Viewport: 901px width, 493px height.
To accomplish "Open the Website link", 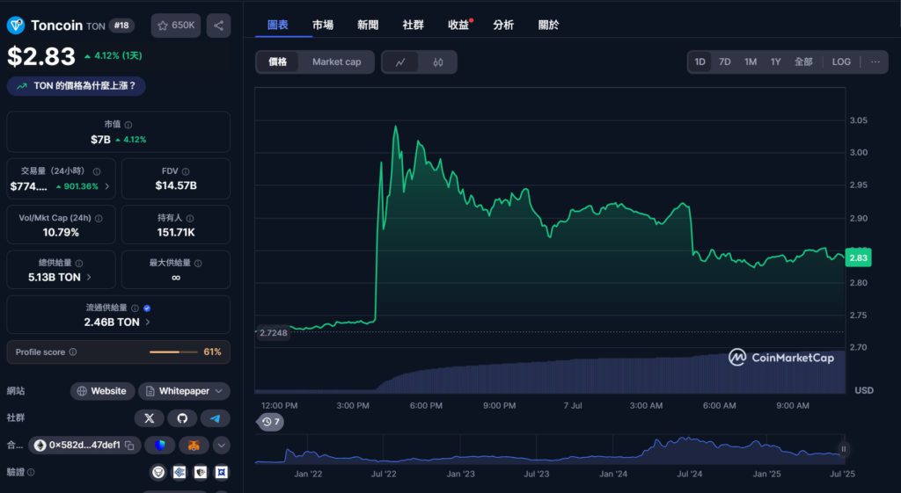I will (101, 391).
